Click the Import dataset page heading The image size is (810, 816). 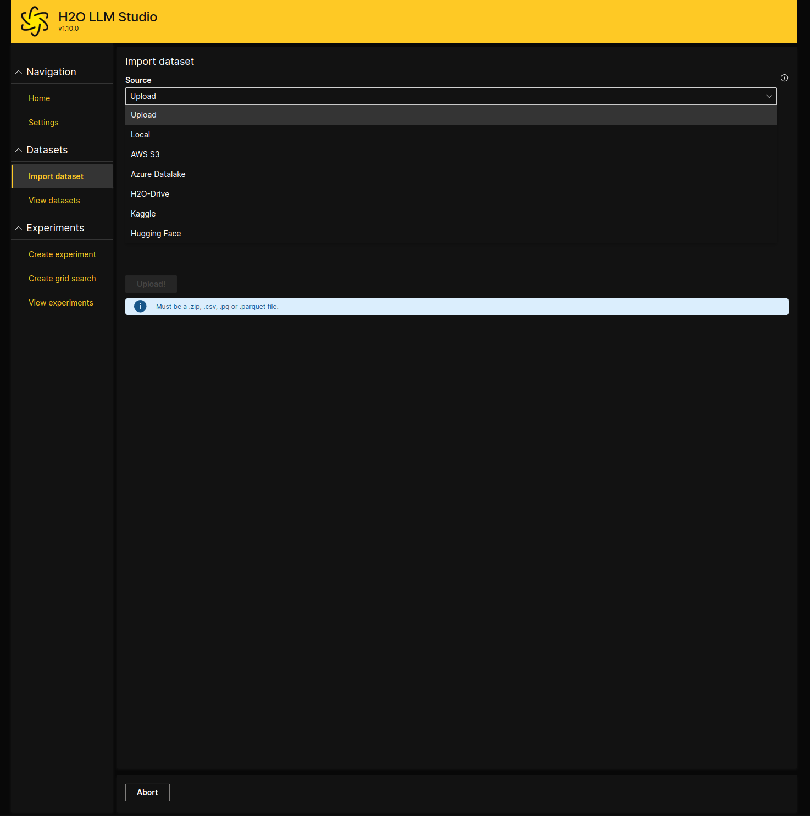coord(159,62)
